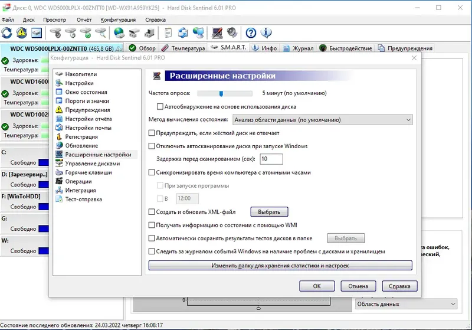Screen dimensions: 472x330
Task: Enable Синхронизировать время компьютера с атомными часами
Action: click(x=152, y=172)
